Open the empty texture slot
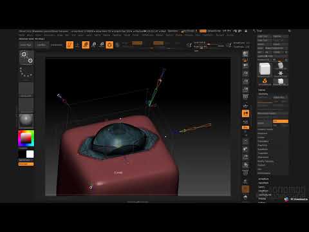 pyautogui.click(x=26, y=105)
